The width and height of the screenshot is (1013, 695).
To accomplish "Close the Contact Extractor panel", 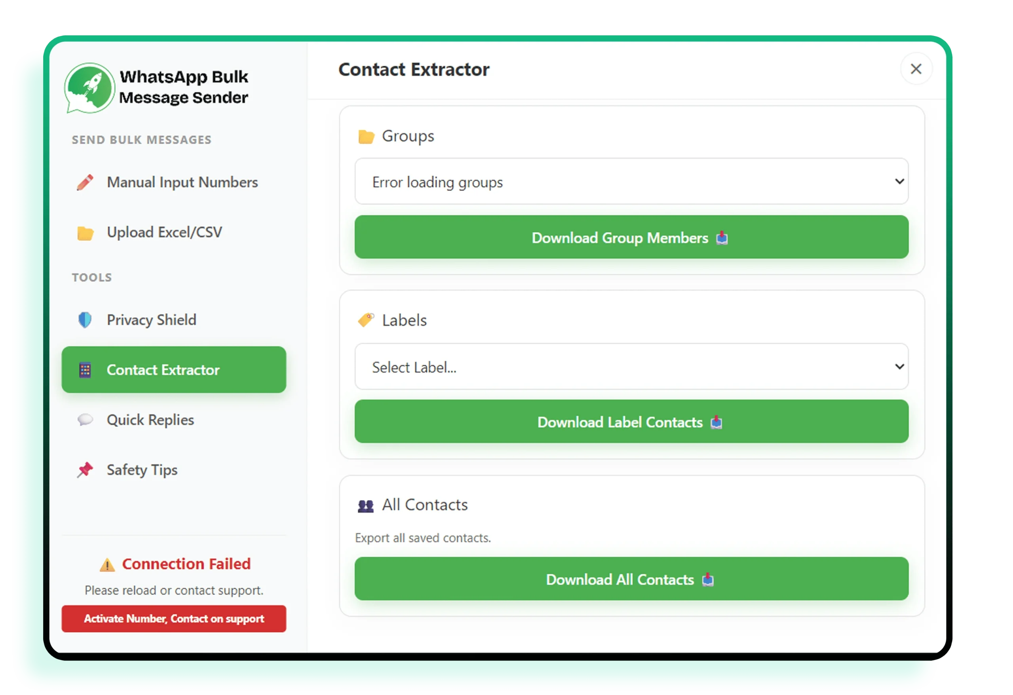I will pyautogui.click(x=916, y=69).
